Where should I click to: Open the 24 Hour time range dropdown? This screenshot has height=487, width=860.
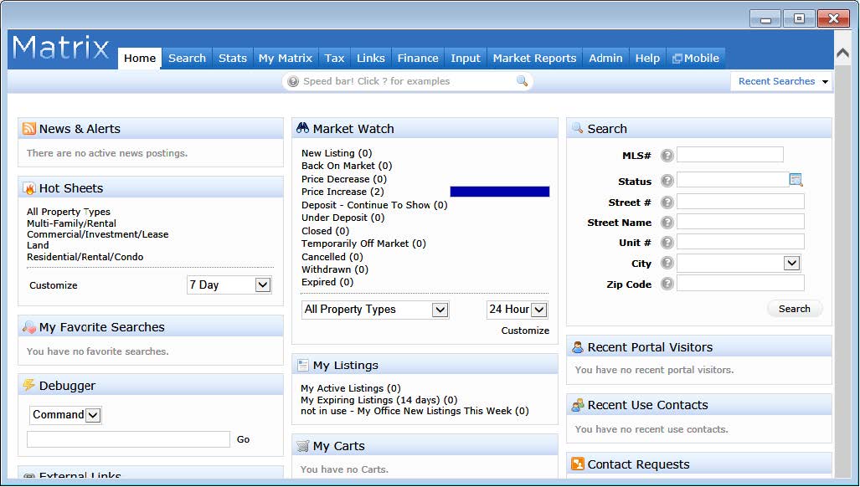517,310
